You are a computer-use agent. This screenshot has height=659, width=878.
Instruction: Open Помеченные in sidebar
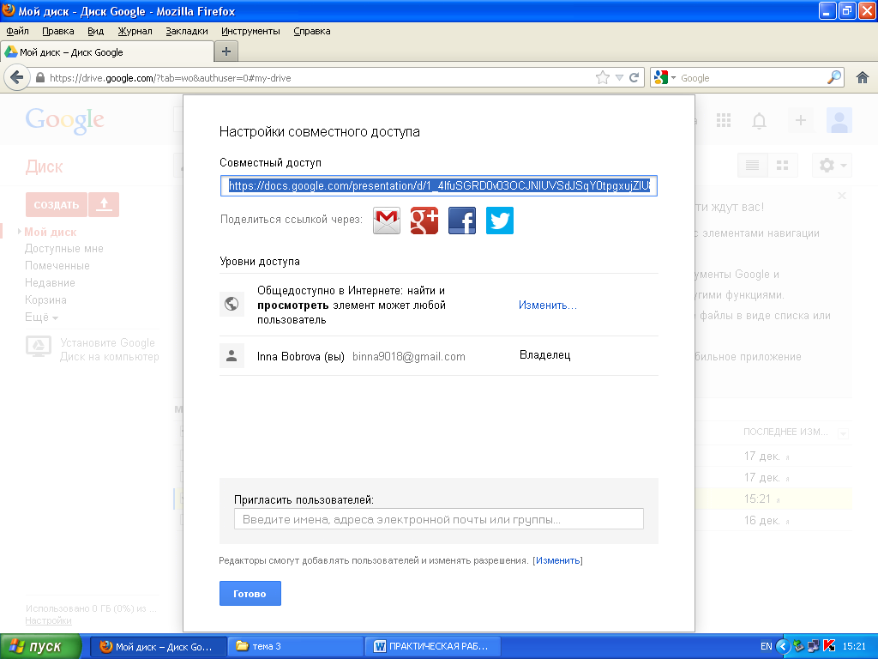(57, 266)
